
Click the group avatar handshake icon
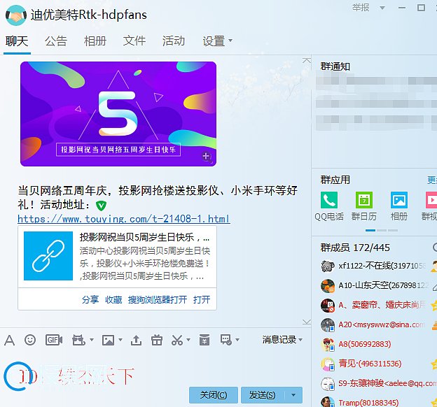[x=16, y=15]
